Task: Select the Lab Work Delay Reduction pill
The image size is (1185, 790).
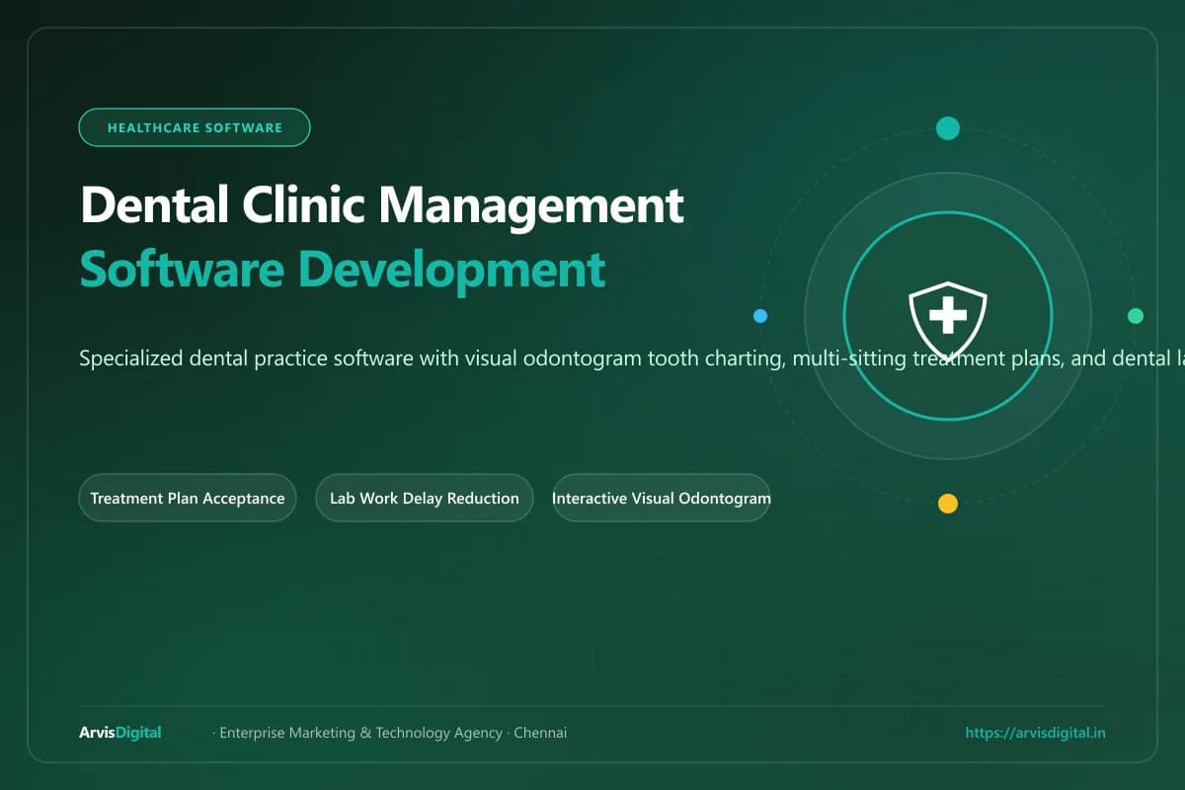Action: pos(425,498)
